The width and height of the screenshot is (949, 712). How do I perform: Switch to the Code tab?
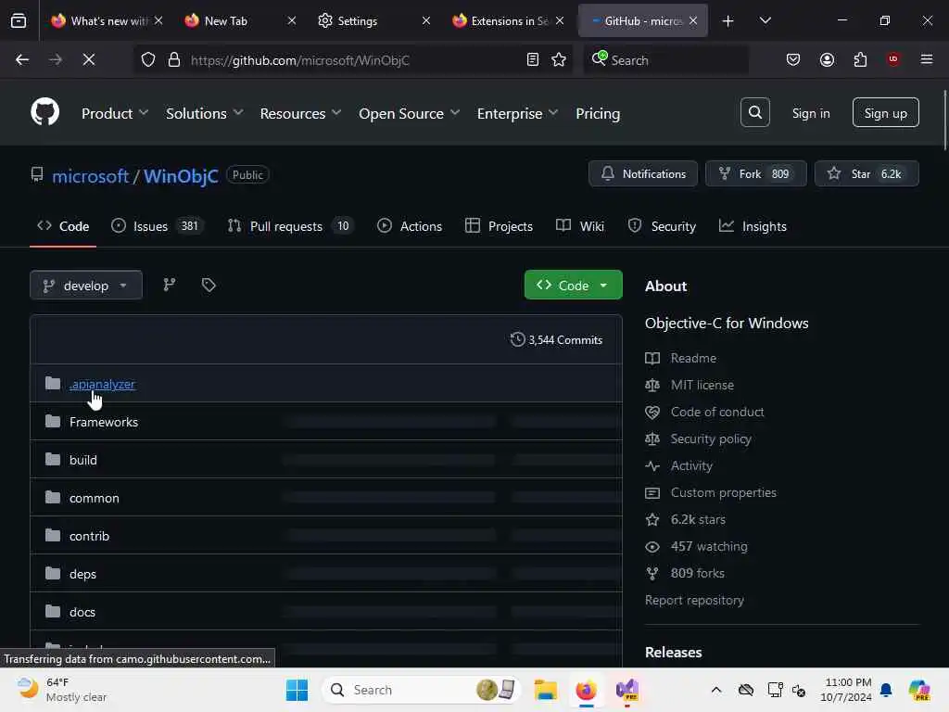click(63, 226)
